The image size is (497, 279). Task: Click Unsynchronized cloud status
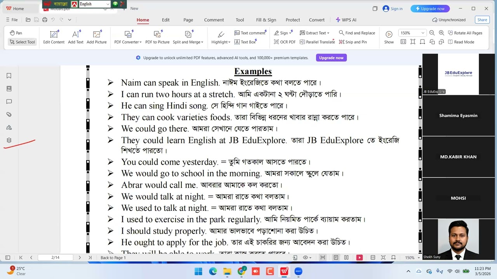coord(449,20)
